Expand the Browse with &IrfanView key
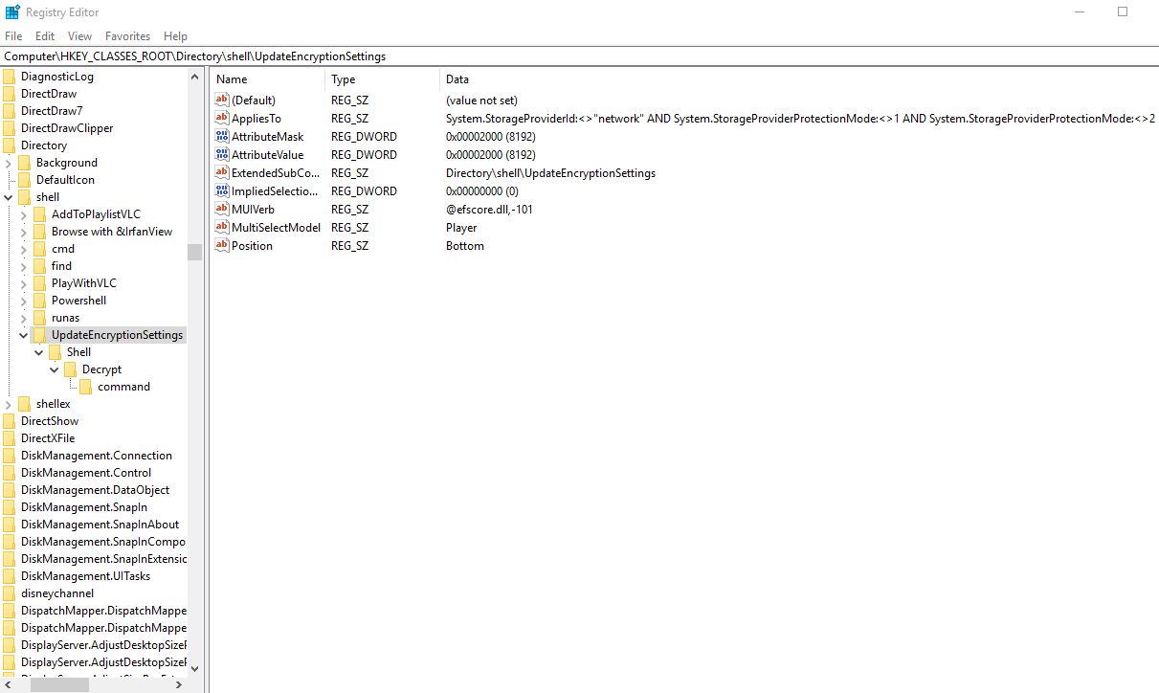The width and height of the screenshot is (1159, 693). [x=23, y=232]
